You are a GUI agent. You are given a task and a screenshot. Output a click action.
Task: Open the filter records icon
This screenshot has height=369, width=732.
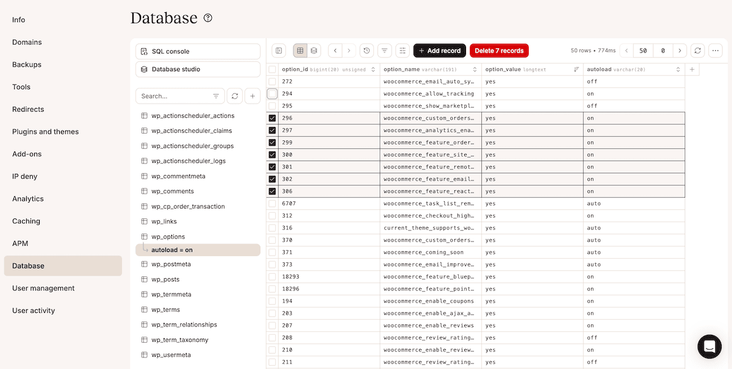tap(385, 51)
